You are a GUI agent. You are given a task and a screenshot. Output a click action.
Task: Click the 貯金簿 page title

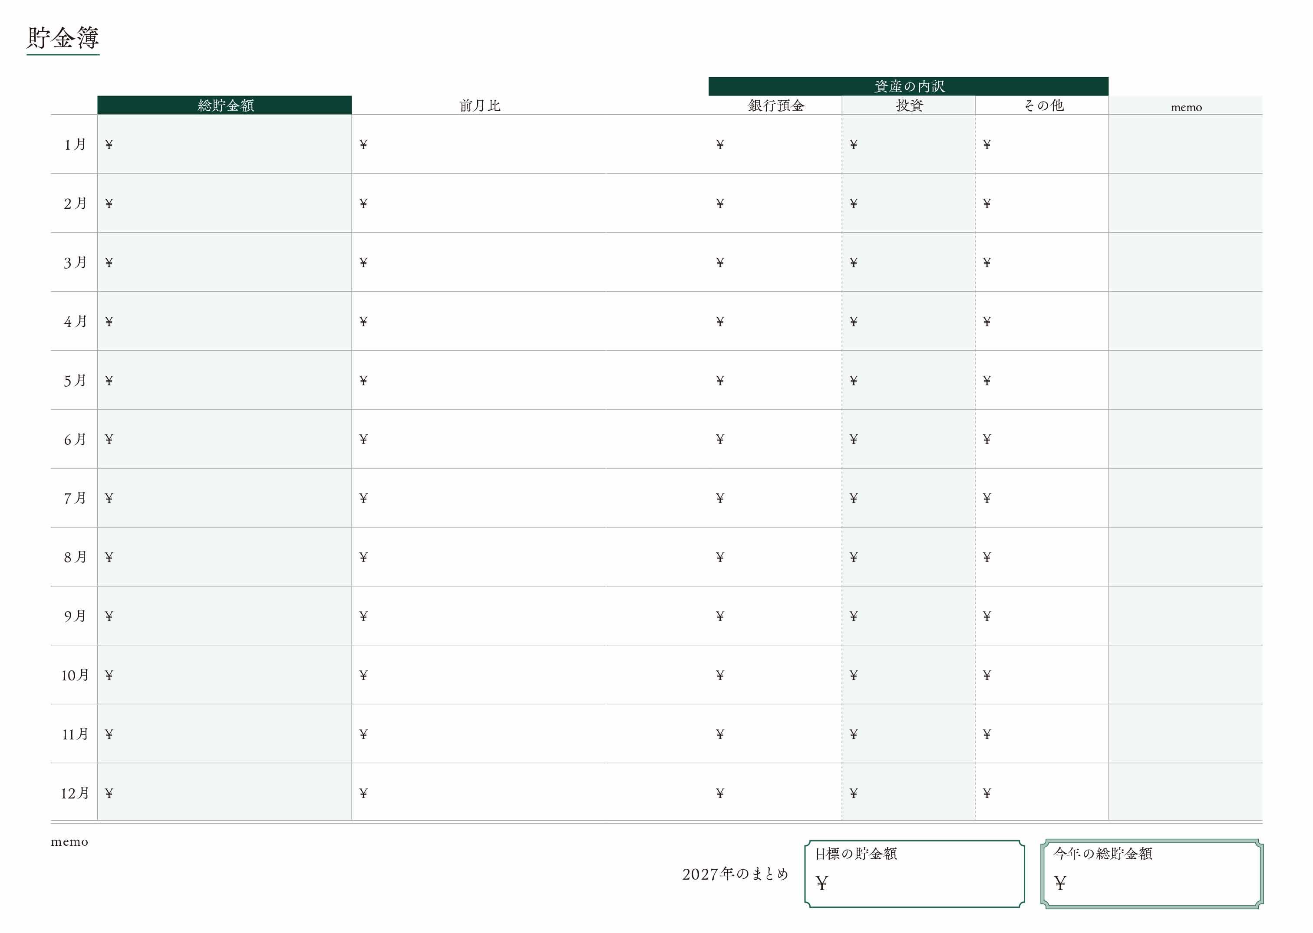(63, 38)
